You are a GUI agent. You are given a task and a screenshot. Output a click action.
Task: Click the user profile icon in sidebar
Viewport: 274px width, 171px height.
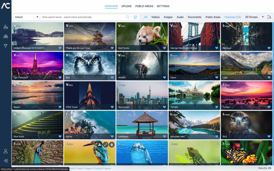[6, 151]
